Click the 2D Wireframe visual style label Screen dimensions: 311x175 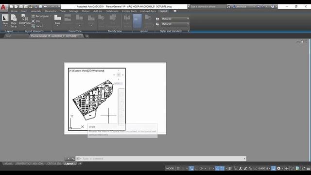click(x=96, y=70)
